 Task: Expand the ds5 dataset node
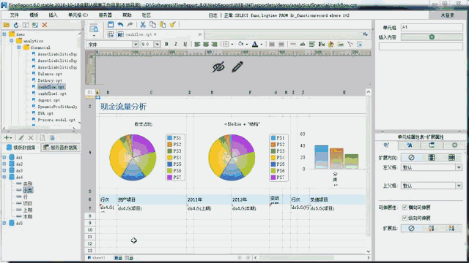pyautogui.click(x=4, y=223)
